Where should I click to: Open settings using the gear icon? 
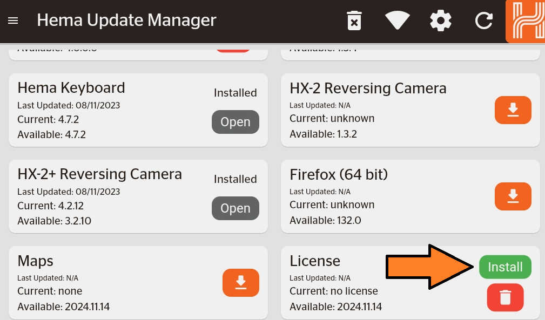click(x=440, y=21)
